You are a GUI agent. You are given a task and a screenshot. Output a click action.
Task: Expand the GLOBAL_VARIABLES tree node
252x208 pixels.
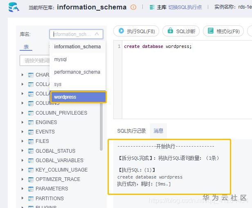22,160
